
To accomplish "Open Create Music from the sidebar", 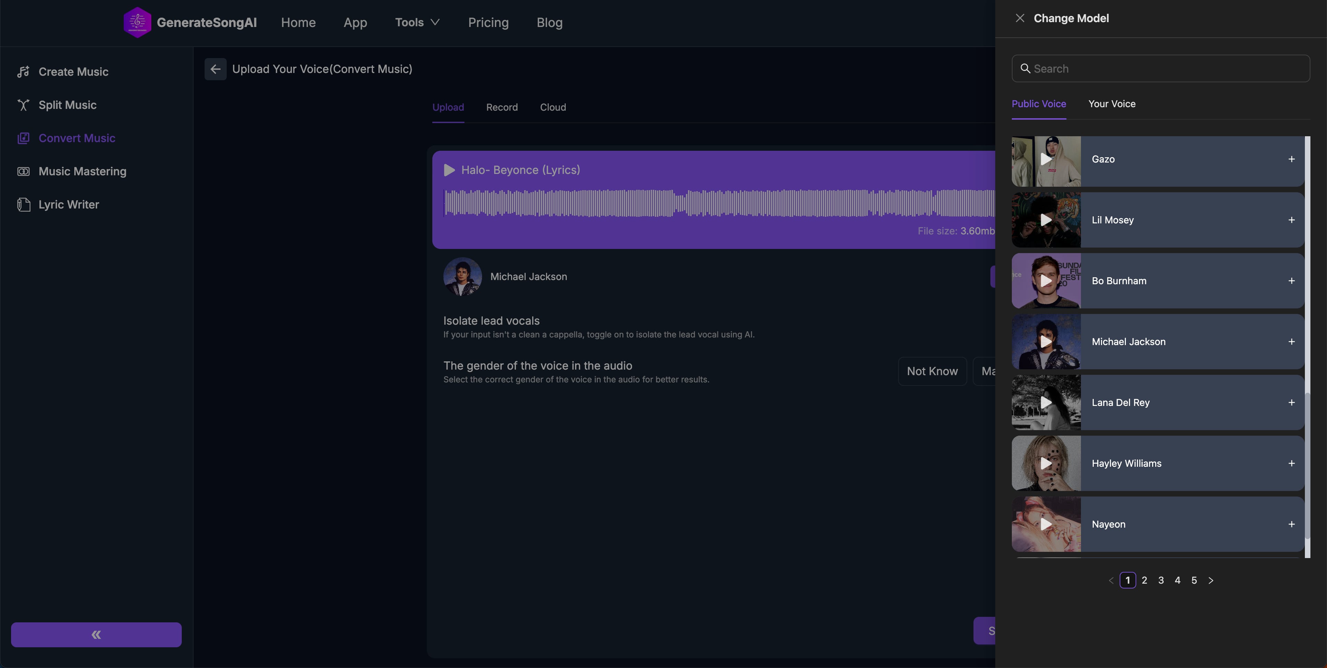I will 73,72.
